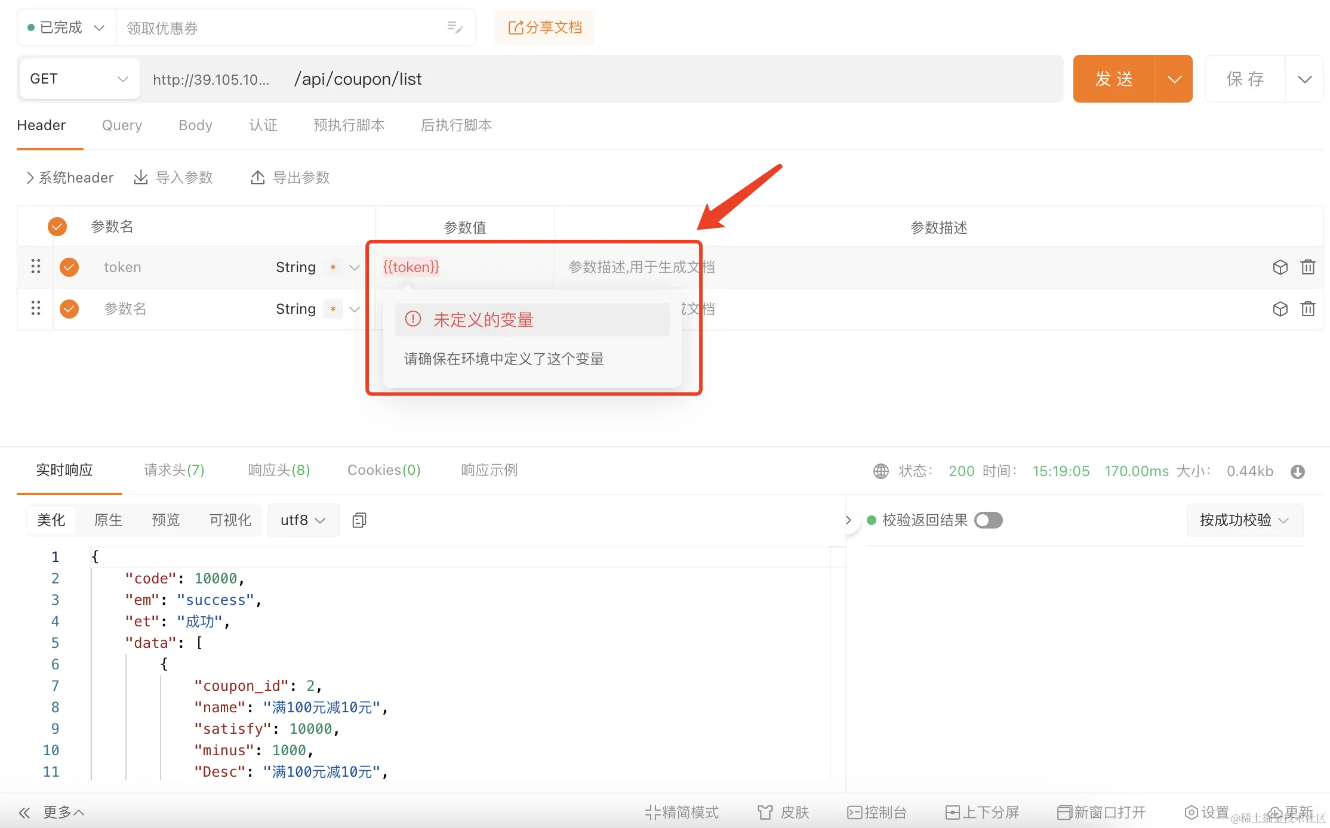Open 导入参数 import parameters
Viewport: 1330px width, 828px height.
[x=174, y=177]
